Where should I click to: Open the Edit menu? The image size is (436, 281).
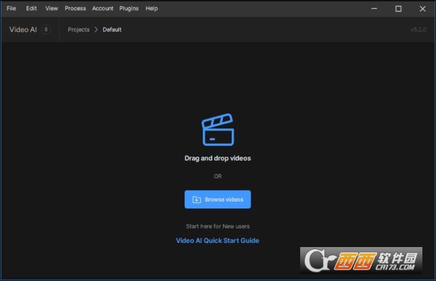click(x=31, y=8)
